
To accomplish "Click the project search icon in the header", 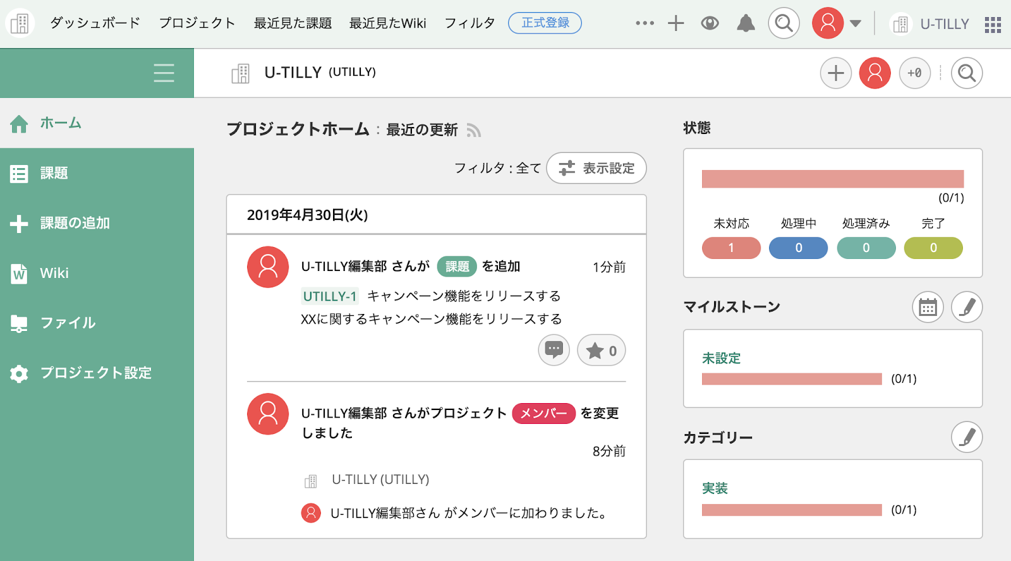I will tap(966, 73).
